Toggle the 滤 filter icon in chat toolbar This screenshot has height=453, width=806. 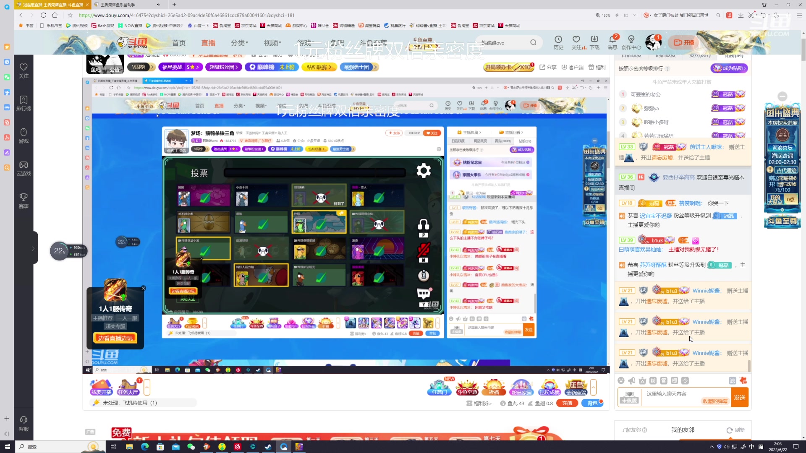[733, 380]
